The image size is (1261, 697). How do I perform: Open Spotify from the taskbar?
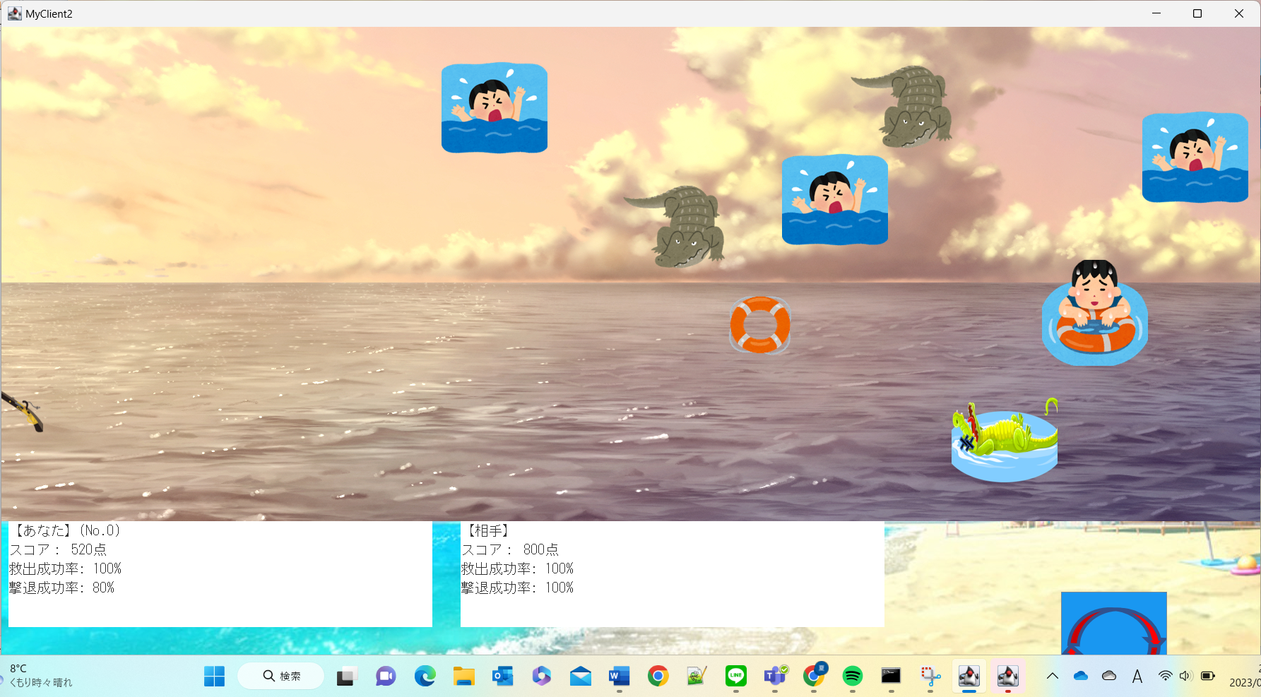853,677
